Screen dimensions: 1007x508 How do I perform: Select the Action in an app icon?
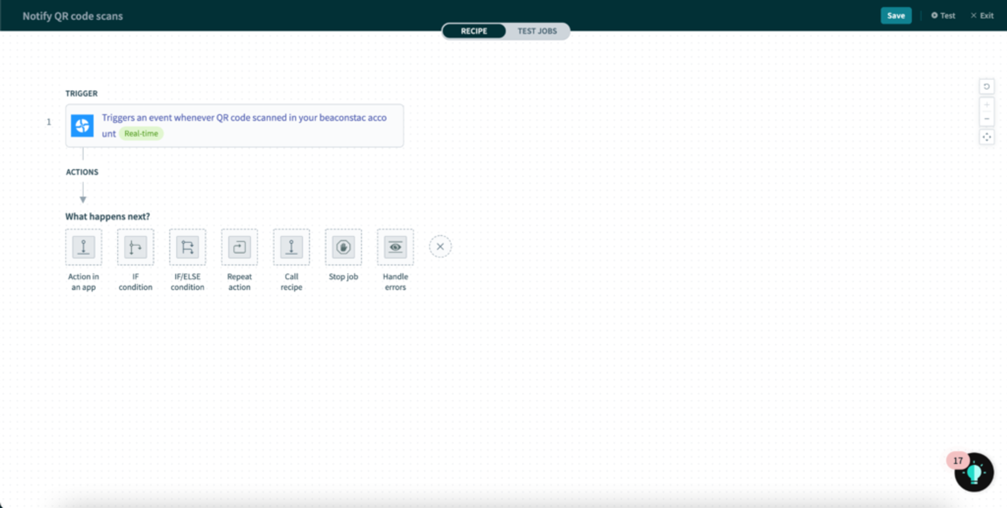83,247
